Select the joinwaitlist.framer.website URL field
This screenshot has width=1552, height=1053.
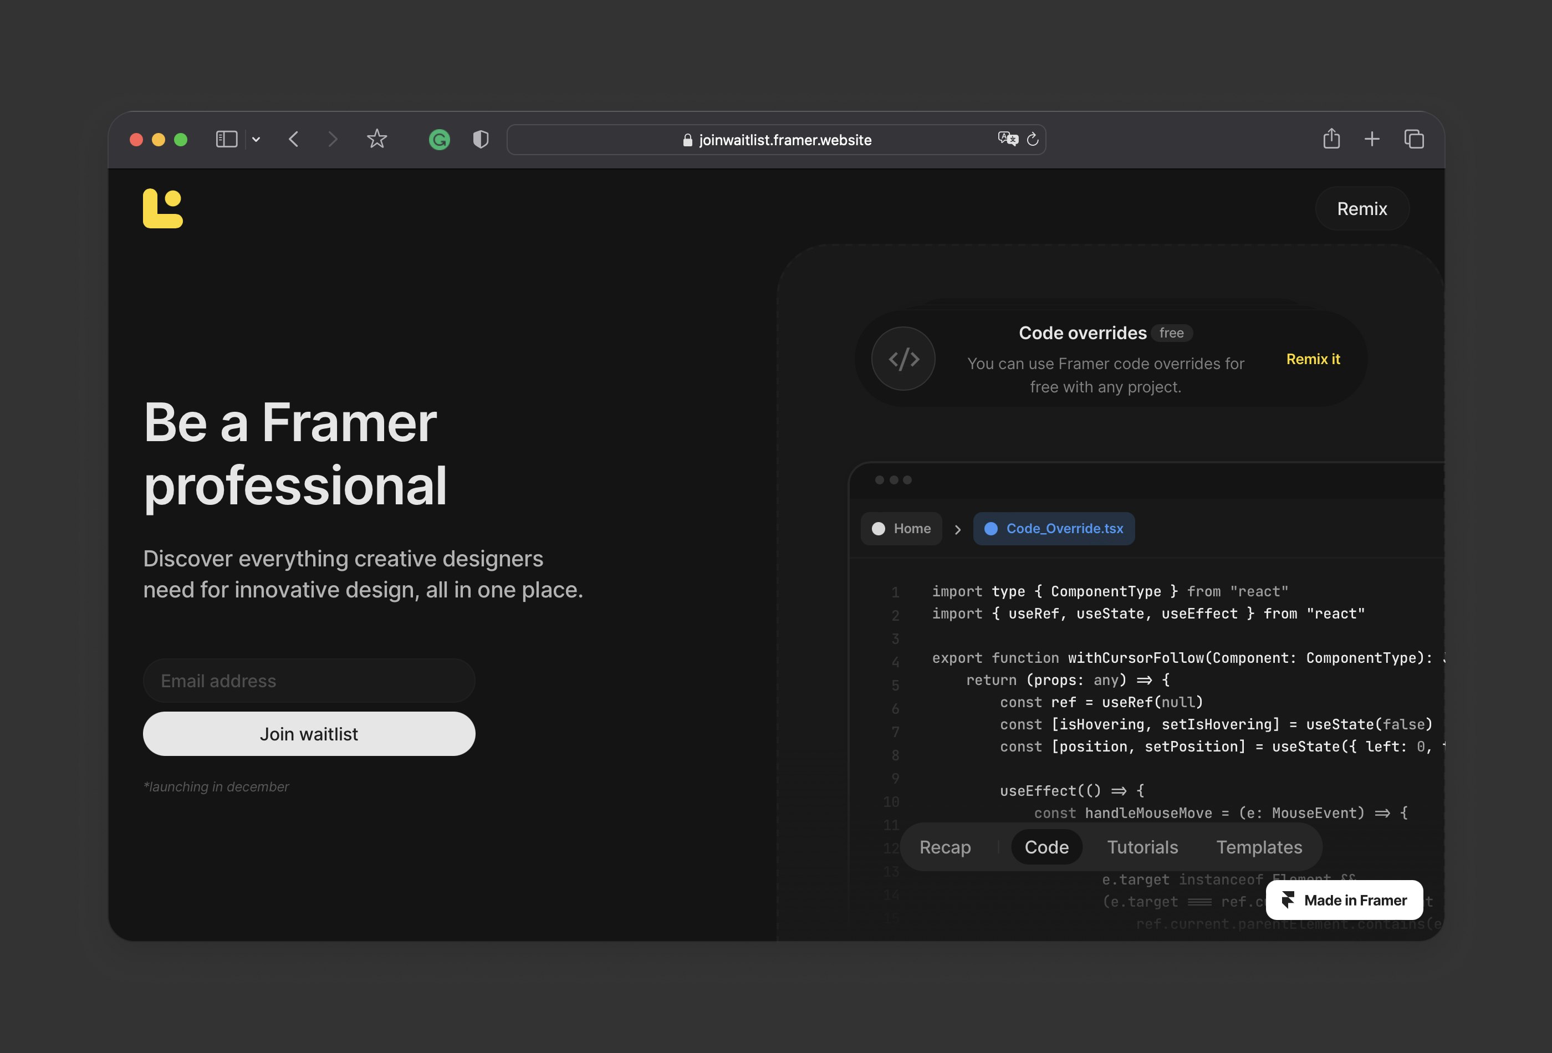coord(776,140)
